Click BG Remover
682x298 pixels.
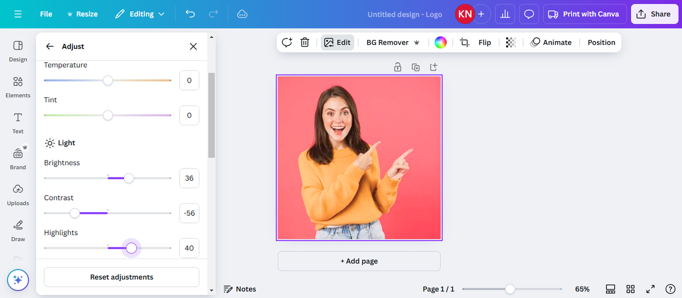pos(393,43)
